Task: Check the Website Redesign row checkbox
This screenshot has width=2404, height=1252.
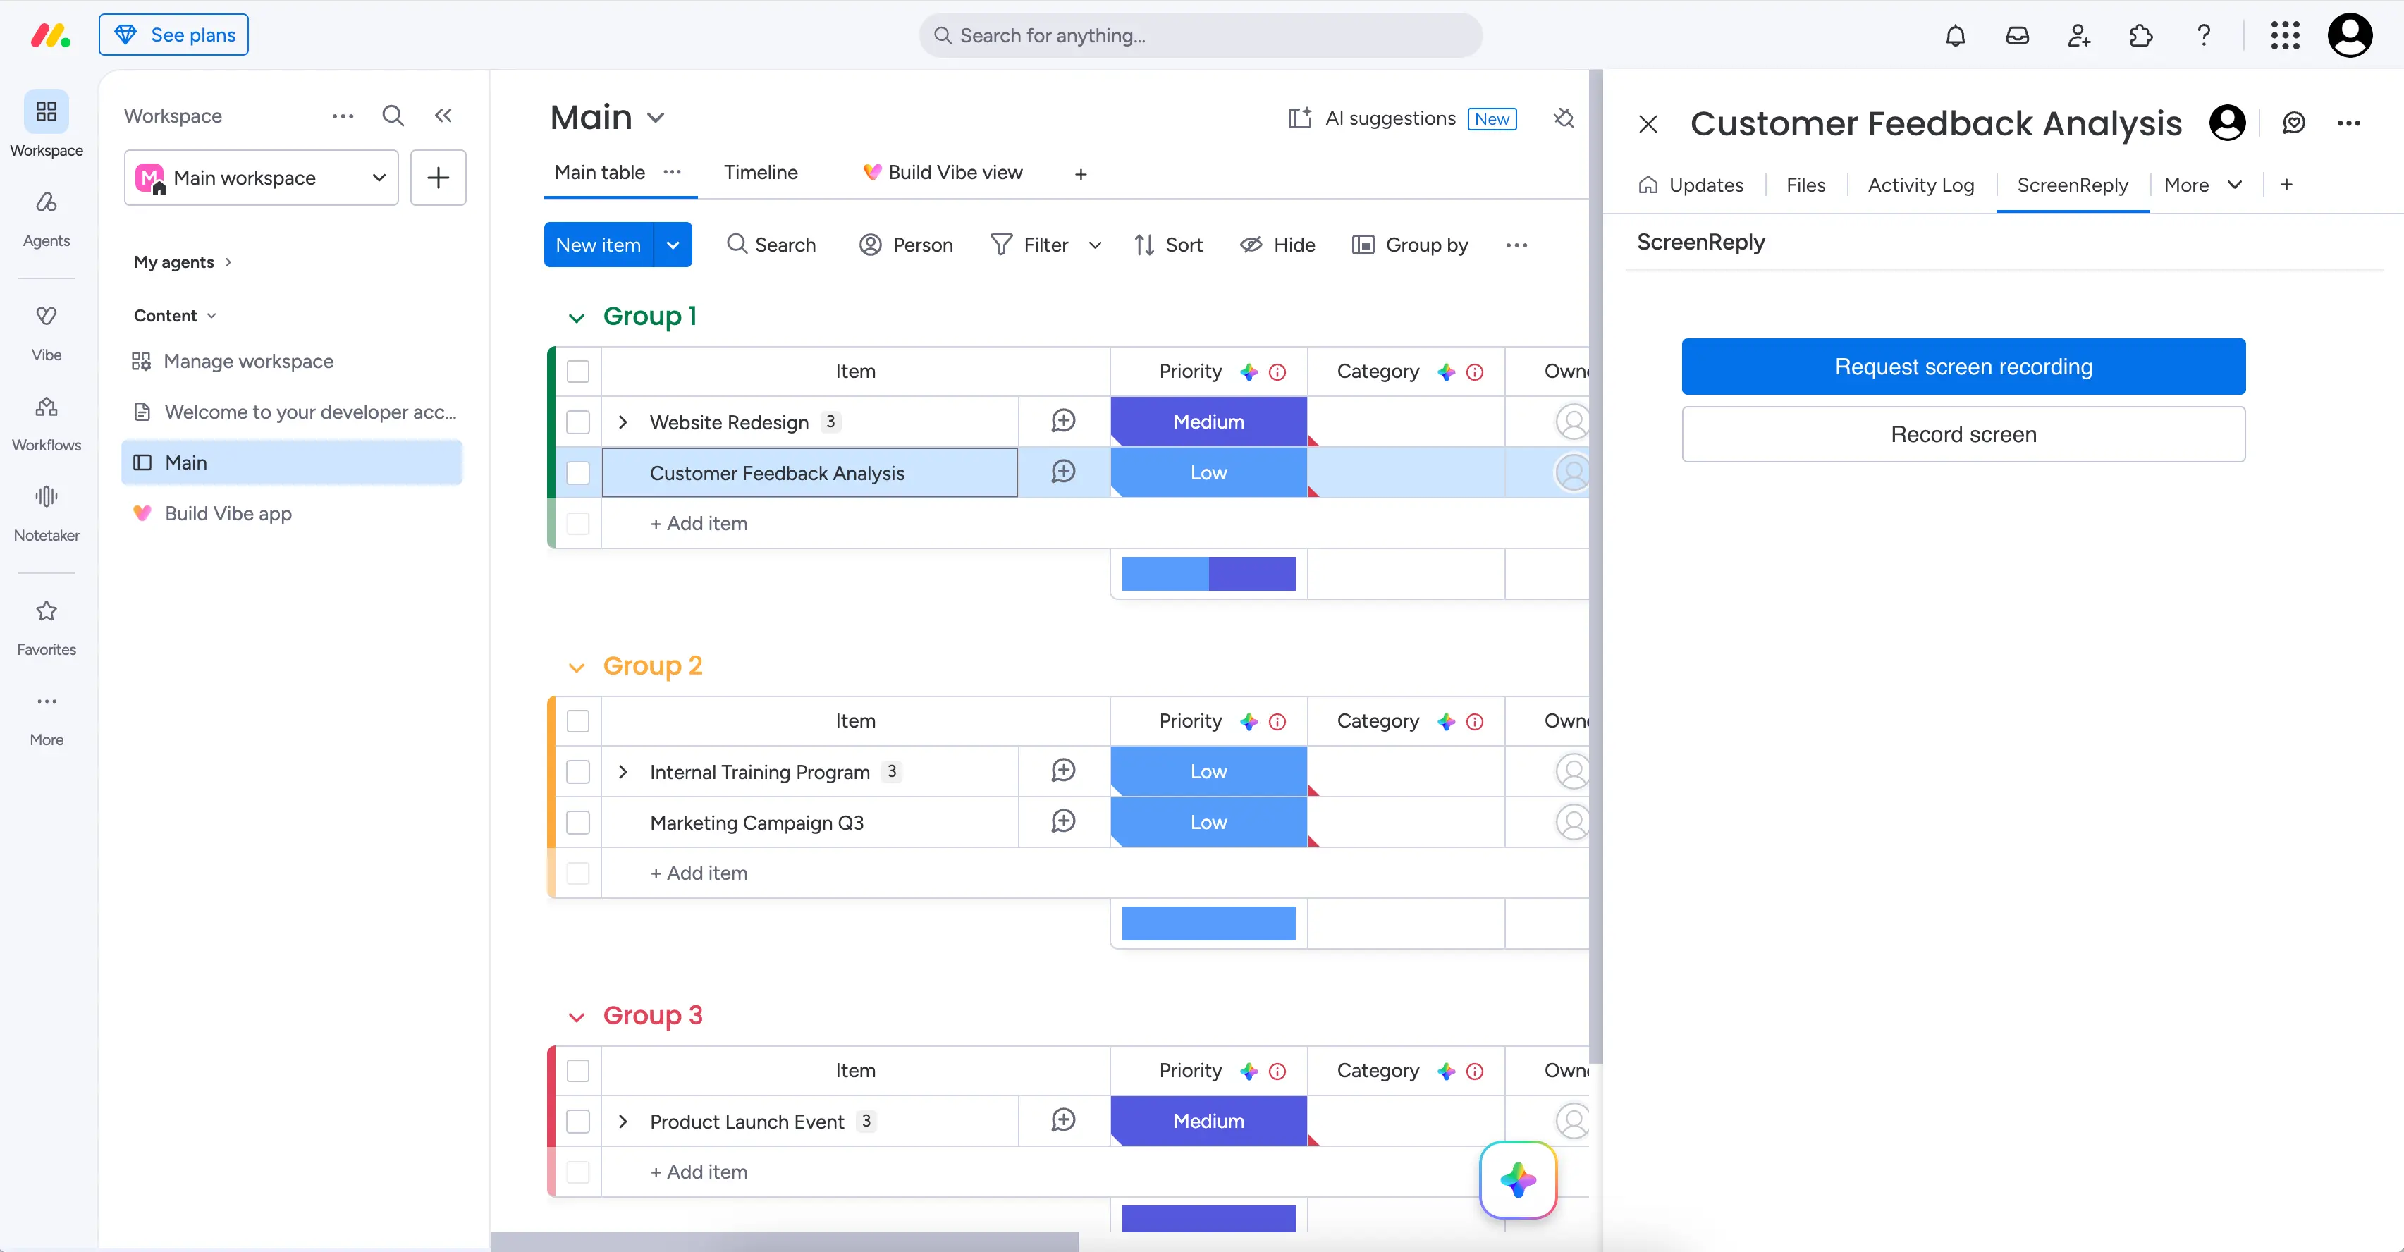Action: tap(579, 422)
